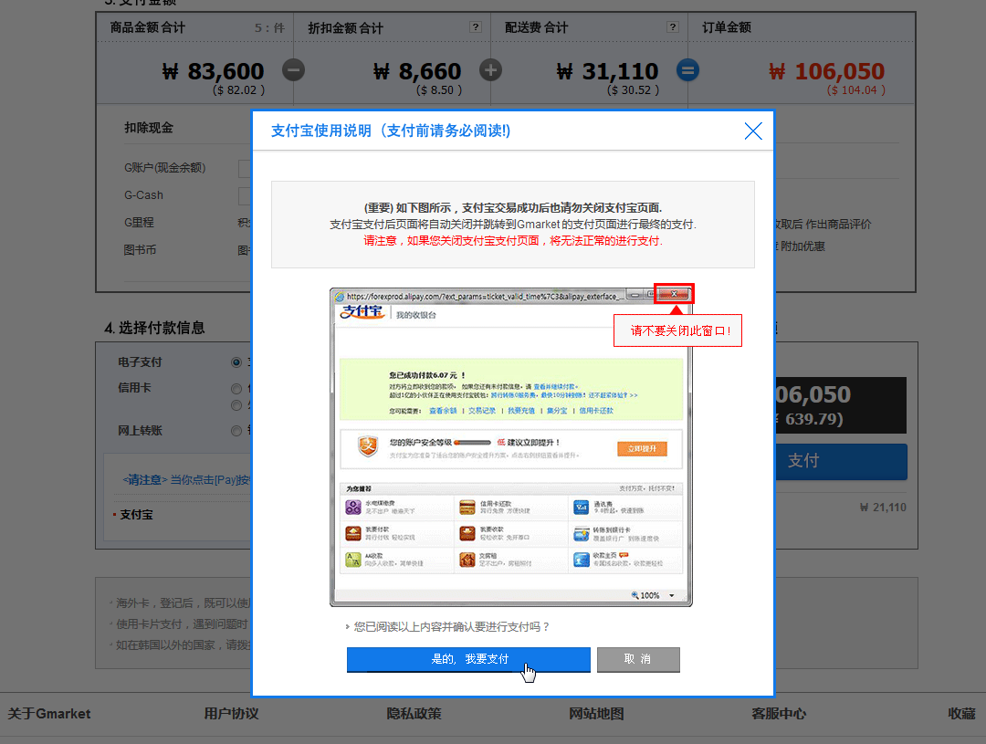
Task: Click the G里程 label
Action: [x=139, y=223]
